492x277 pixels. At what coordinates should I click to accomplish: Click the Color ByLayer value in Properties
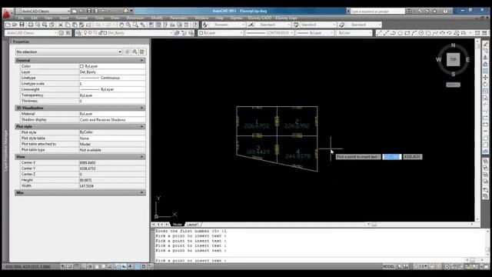tap(112, 66)
